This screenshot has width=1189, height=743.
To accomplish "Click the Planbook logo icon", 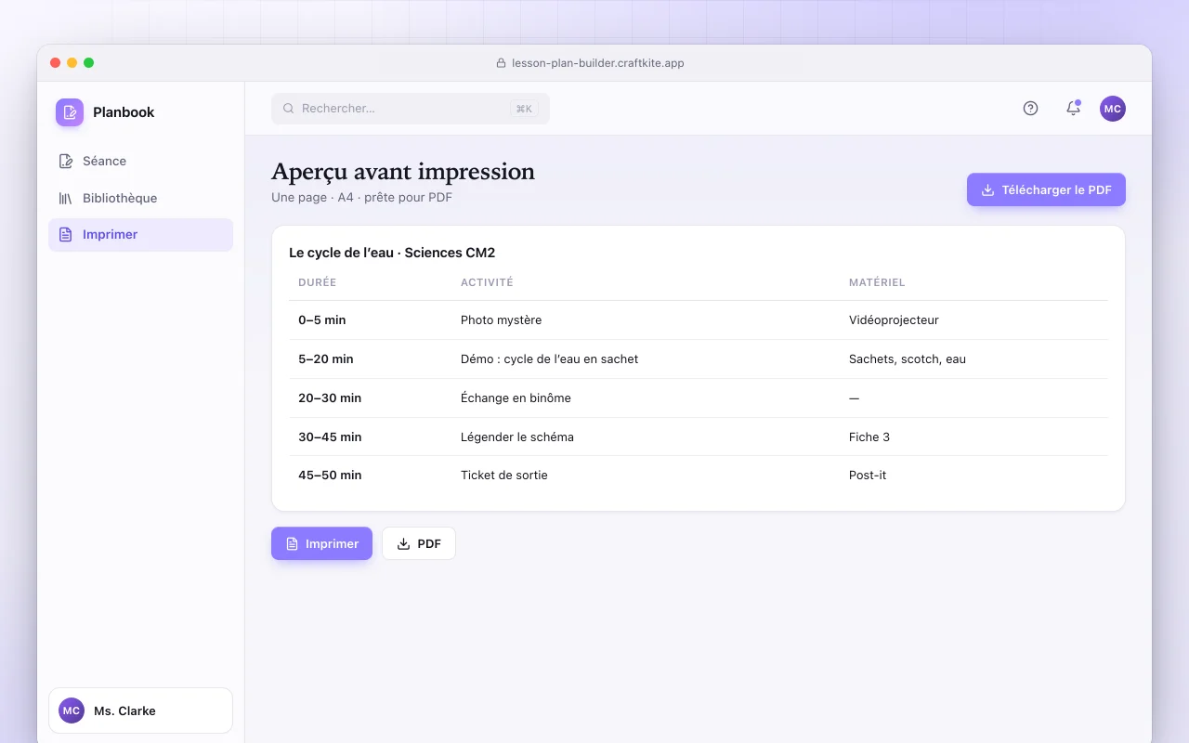I will 70,112.
